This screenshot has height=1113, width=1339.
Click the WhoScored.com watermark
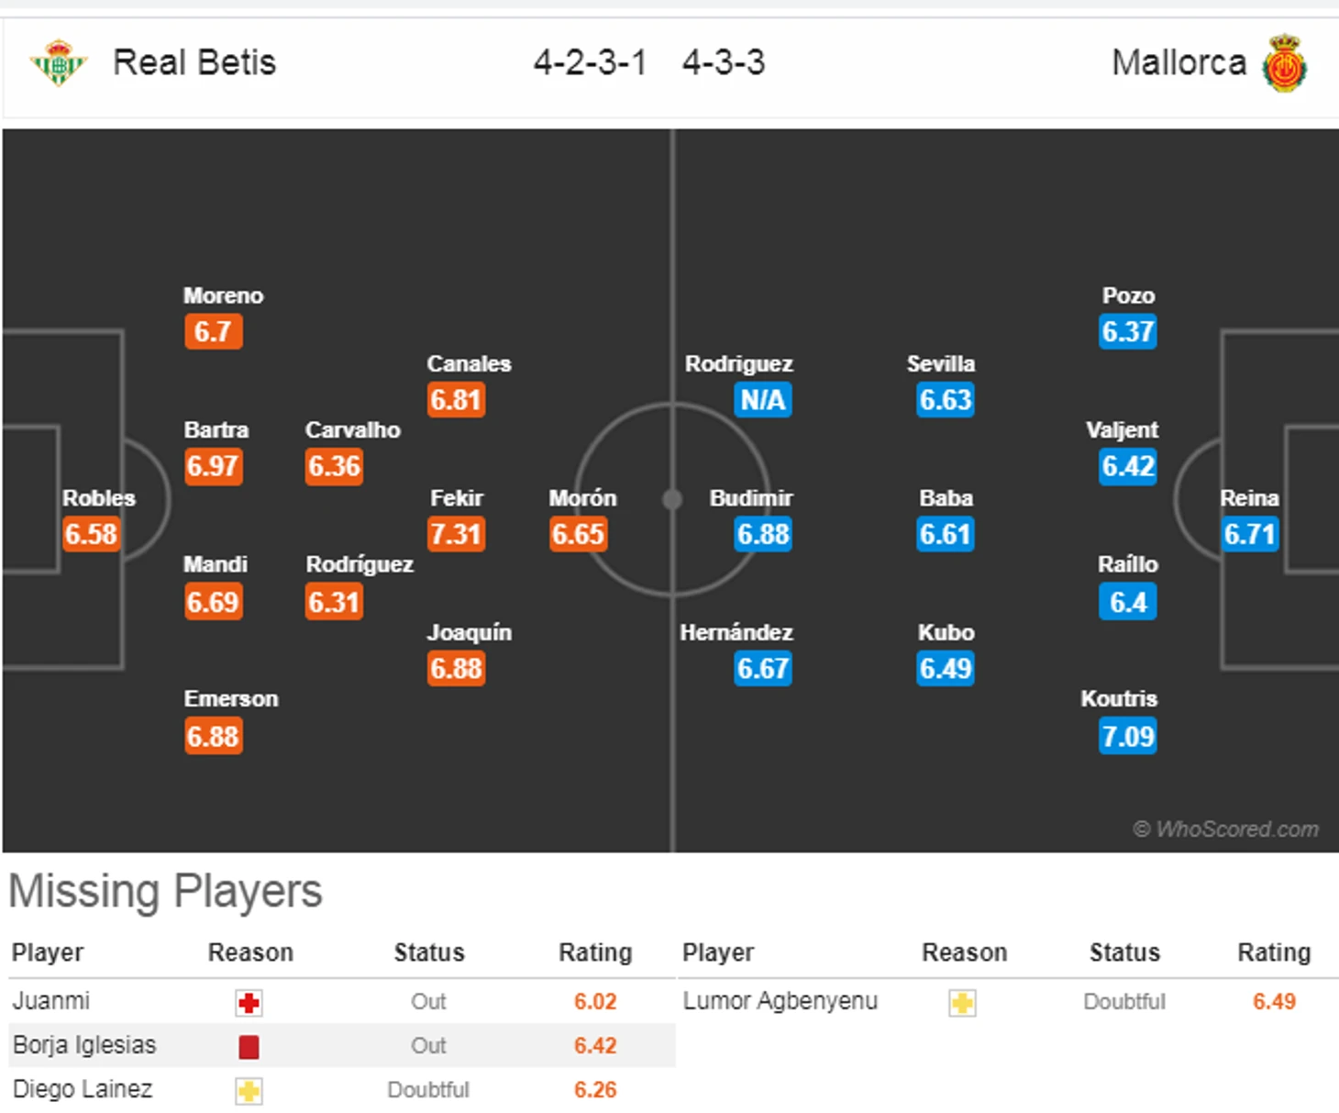[x=1225, y=829]
